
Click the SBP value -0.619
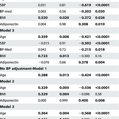[85, 5]
